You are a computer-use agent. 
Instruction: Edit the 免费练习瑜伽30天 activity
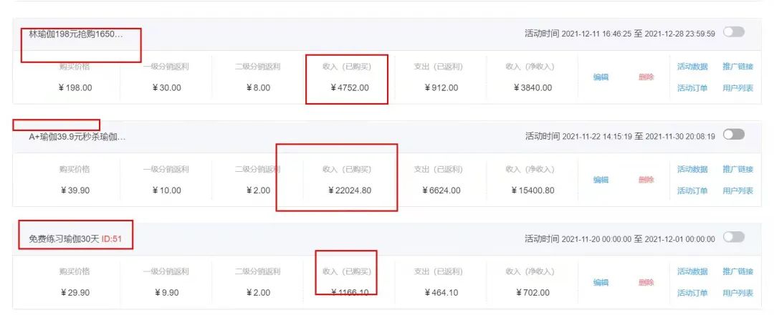coord(601,282)
